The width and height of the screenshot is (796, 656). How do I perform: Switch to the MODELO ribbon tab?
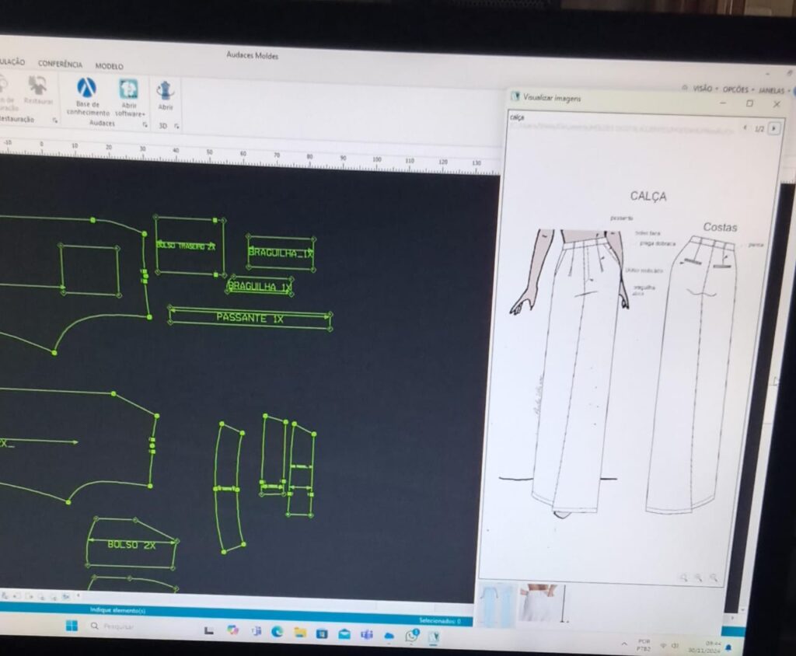109,66
